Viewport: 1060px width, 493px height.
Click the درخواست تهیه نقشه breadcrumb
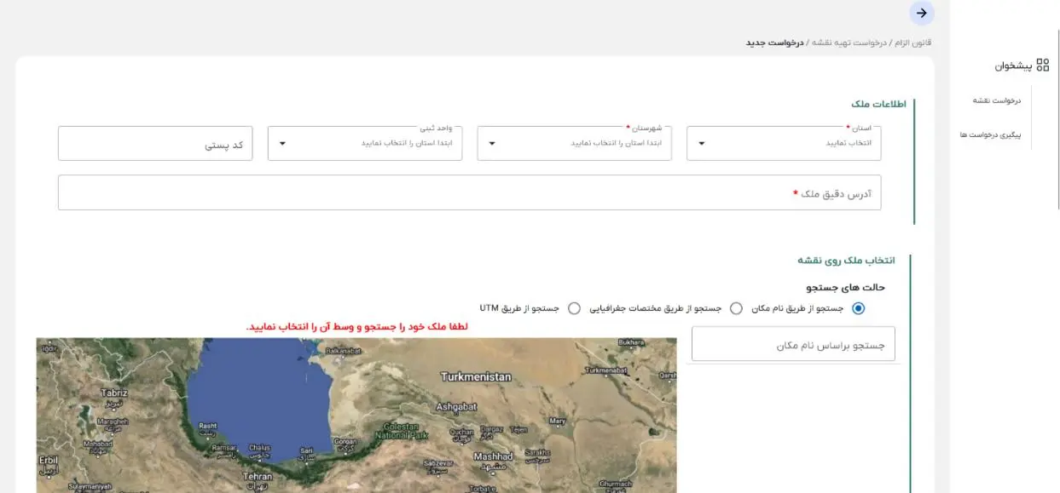(849, 43)
